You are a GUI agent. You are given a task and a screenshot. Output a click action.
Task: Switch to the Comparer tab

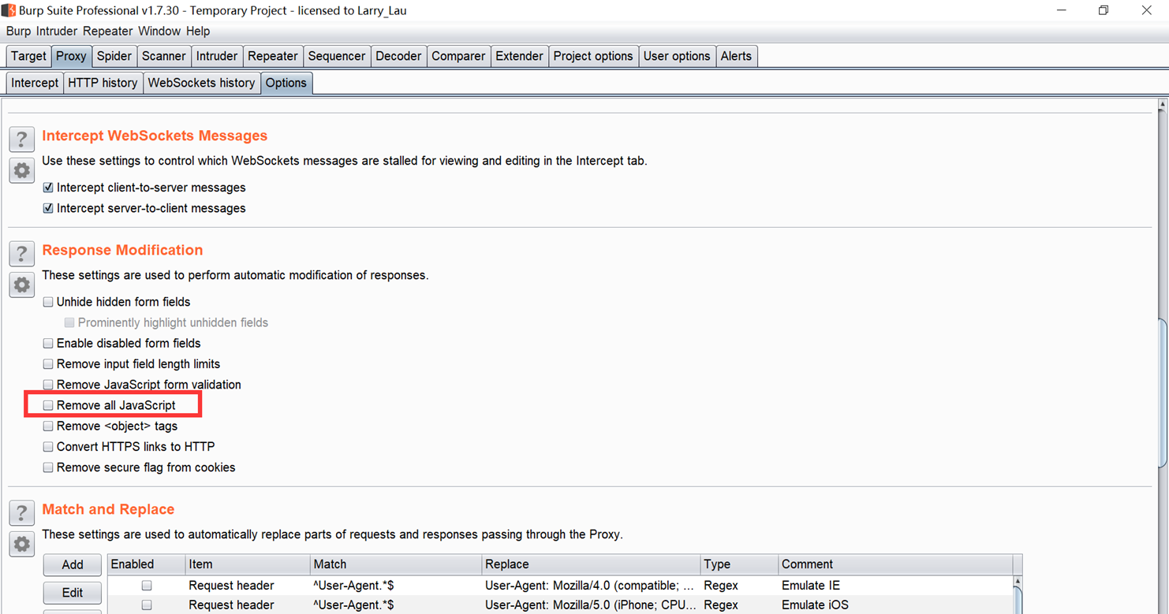(458, 56)
